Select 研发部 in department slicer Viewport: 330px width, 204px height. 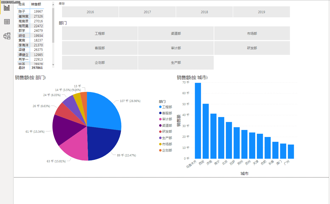[252, 48]
